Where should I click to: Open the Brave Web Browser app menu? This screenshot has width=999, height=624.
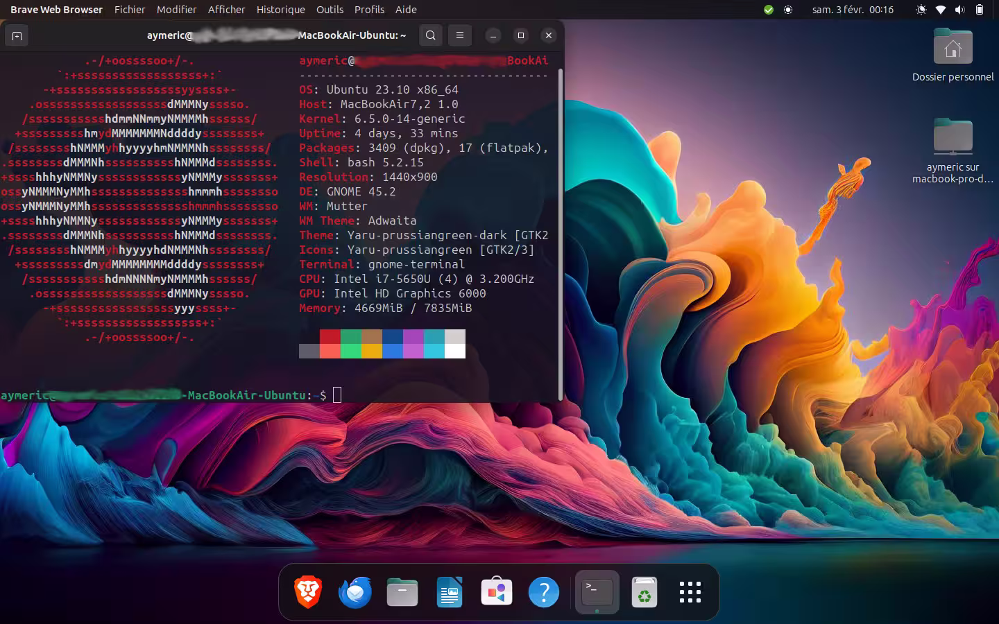pos(56,10)
